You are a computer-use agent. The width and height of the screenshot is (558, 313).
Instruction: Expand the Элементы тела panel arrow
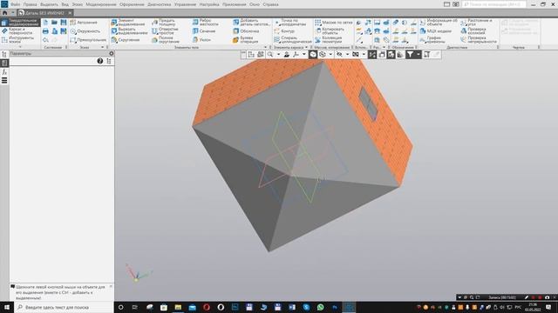tap(265, 47)
